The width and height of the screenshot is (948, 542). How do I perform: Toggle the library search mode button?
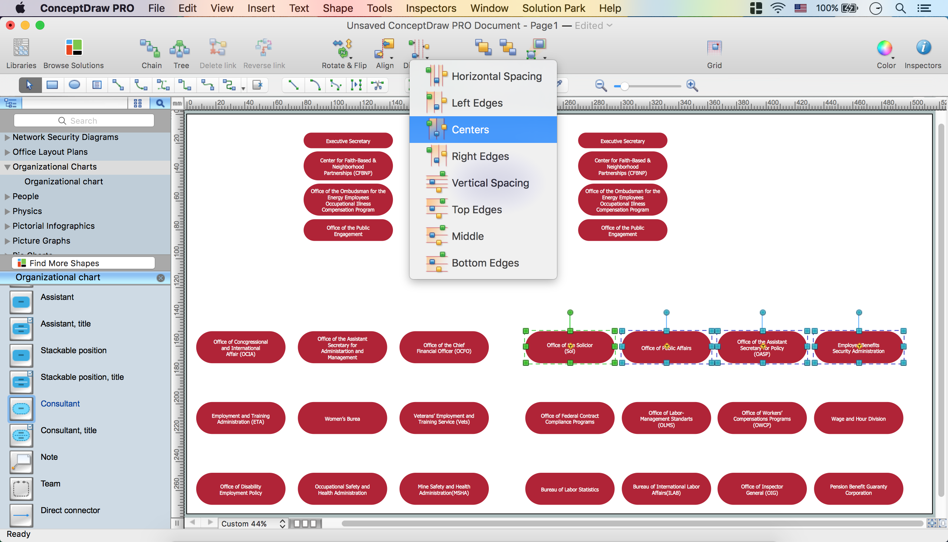pyautogui.click(x=160, y=103)
